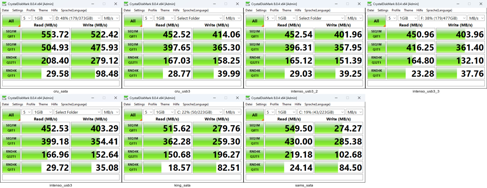
Task: Start RND4K Q1T1 test in intenso_usb3 window
Action: 11,167
